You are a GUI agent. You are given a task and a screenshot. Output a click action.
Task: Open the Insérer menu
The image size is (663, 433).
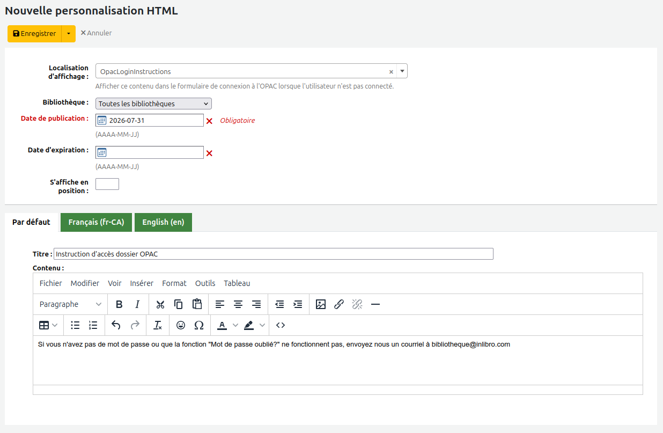coord(142,283)
